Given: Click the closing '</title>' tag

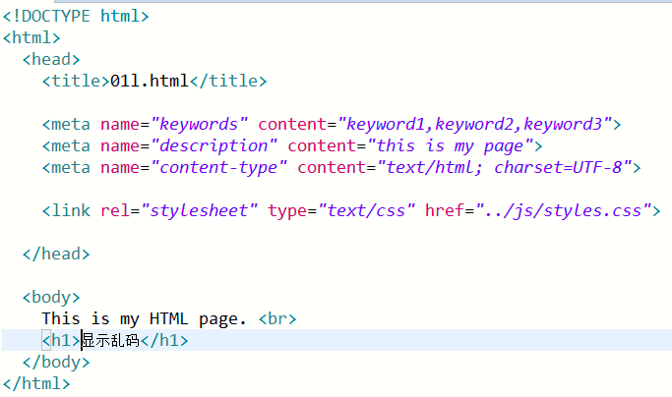Looking at the screenshot, I should (228, 81).
